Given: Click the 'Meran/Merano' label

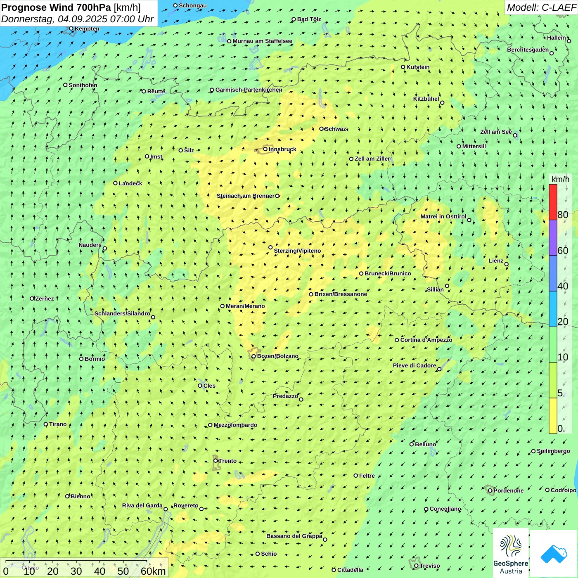Looking at the screenshot, I should 245,306.
